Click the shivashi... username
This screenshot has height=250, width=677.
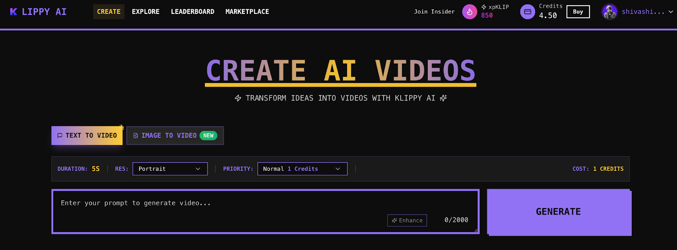pyautogui.click(x=643, y=12)
